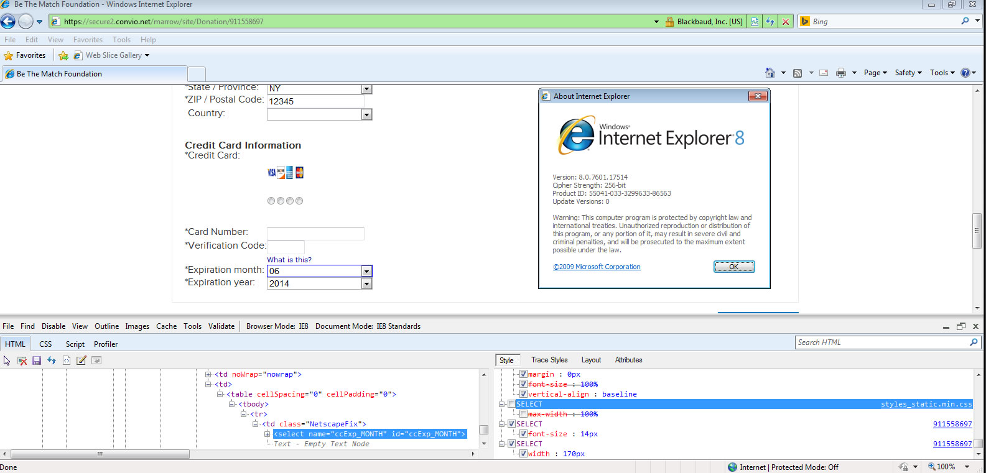Click the zoom level magnifier in status bar
The width and height of the screenshot is (986, 473).
[932, 467]
